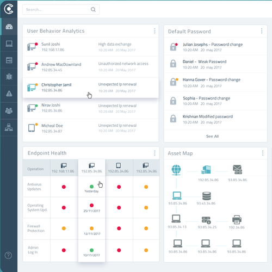Open the server storage sidebar icon
Image resolution: width=272 pixels, height=272 pixels.
click(x=9, y=60)
